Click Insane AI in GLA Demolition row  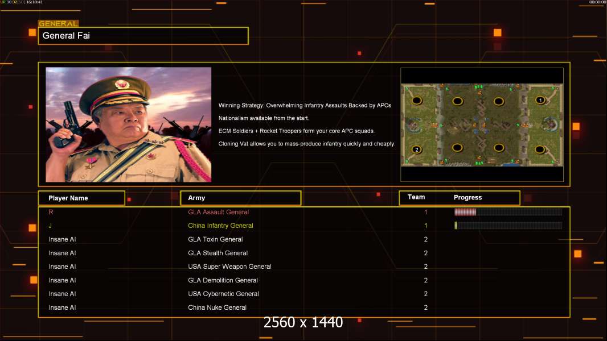[62, 280]
